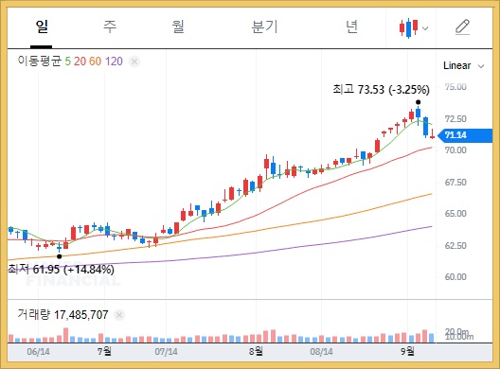
Task: Remove the 거래량 volume indicator
Action: (119, 315)
